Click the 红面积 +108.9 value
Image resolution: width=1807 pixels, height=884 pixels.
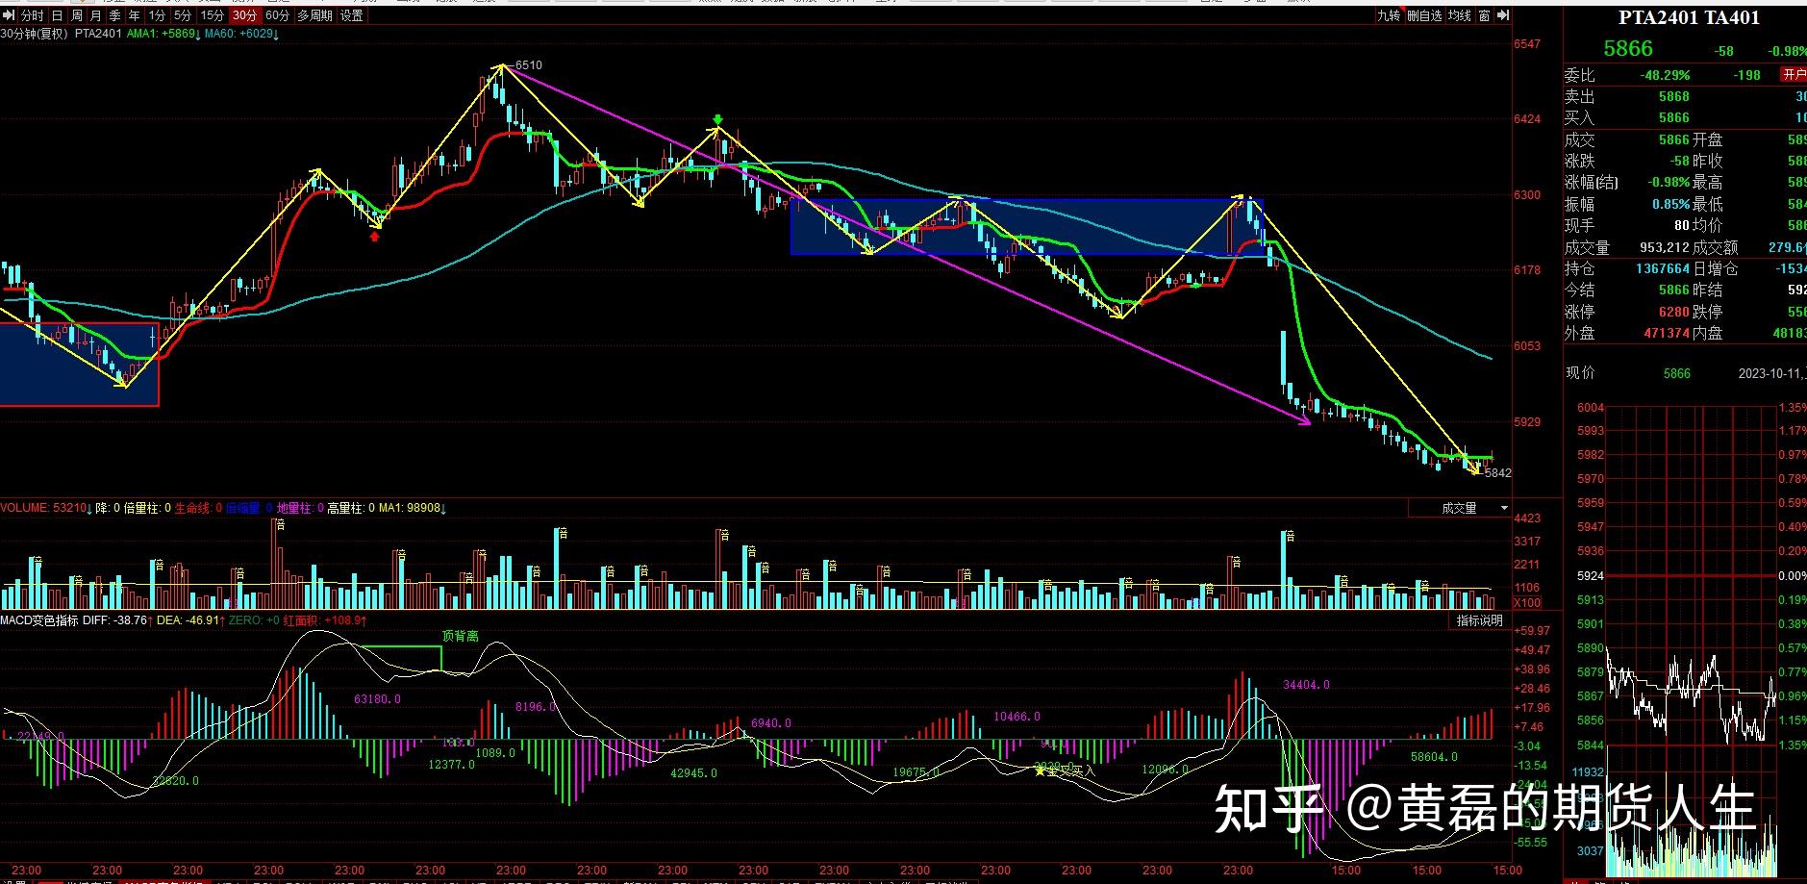coord(324,620)
